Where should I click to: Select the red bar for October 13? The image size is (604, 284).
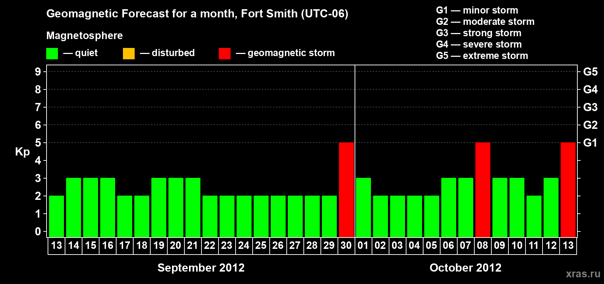coord(568,190)
